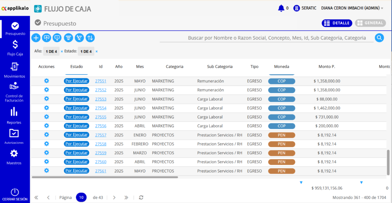Click the Cerrar Sesión power icon
This screenshot has width=392, height=203.
pyautogui.click(x=15, y=192)
